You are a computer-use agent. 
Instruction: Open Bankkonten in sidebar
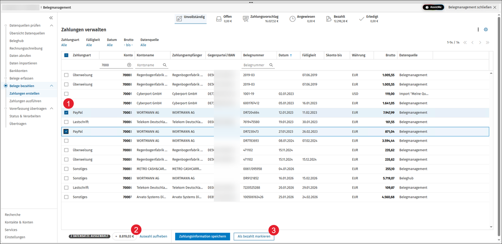[19, 71]
